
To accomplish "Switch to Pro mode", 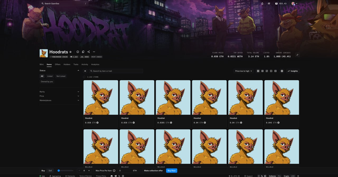I will click(279, 176).
